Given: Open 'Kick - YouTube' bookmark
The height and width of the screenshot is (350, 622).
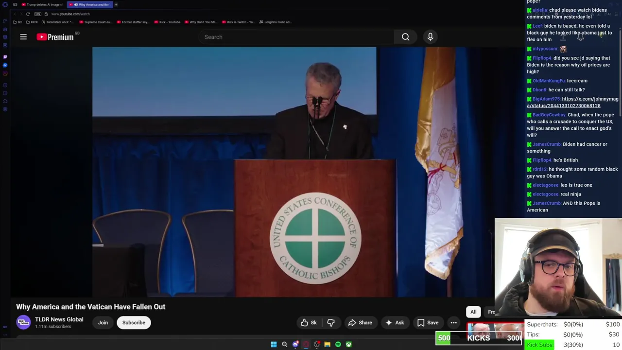Looking at the screenshot, I should pyautogui.click(x=167, y=22).
